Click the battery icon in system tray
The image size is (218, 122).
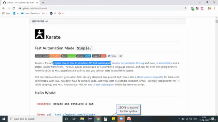pos(183,119)
